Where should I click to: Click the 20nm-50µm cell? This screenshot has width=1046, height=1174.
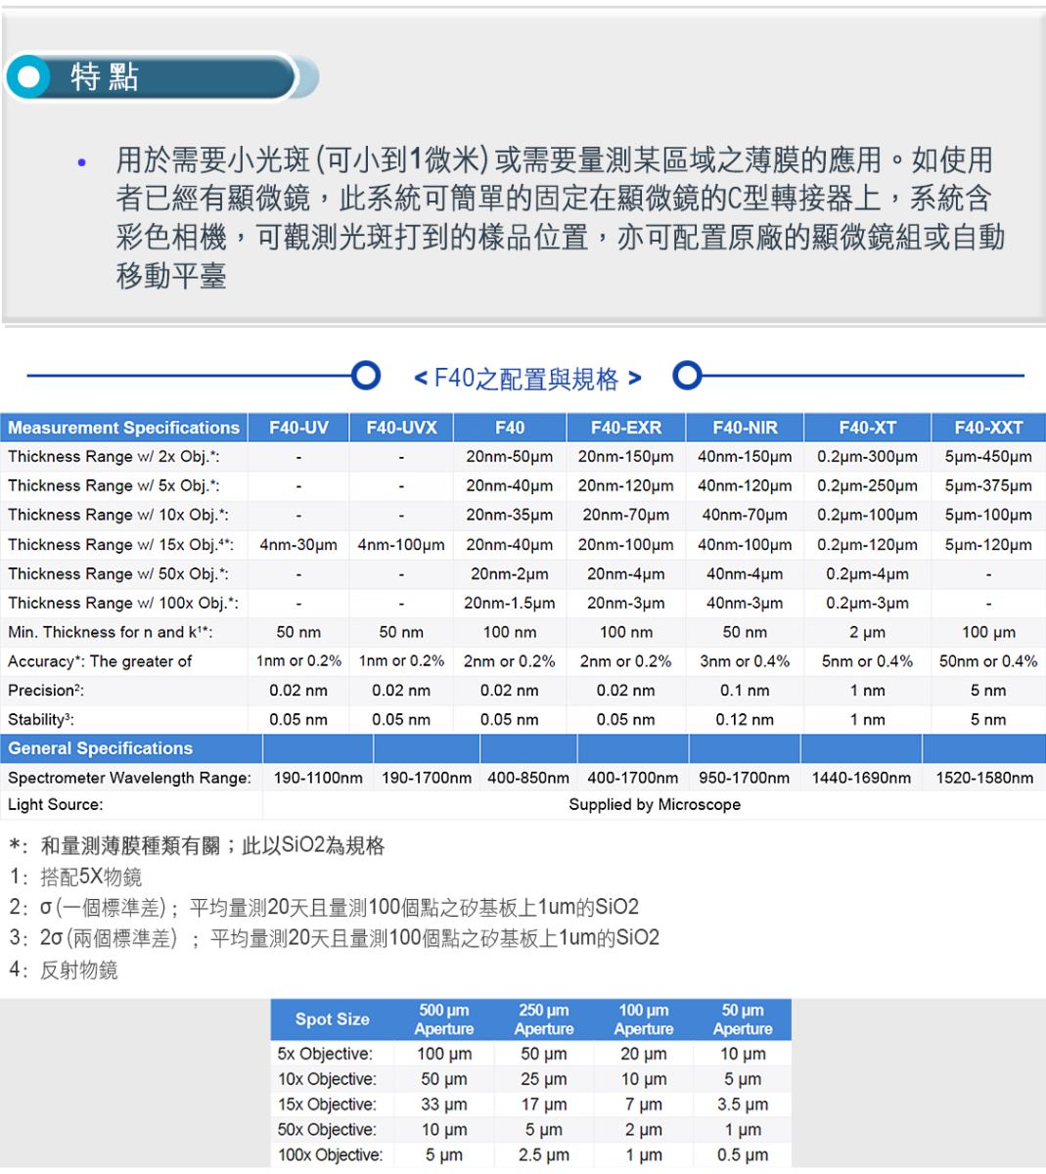point(510,457)
